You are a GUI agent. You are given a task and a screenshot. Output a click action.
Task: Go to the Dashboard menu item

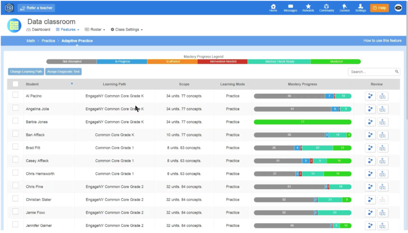pyautogui.click(x=38, y=30)
